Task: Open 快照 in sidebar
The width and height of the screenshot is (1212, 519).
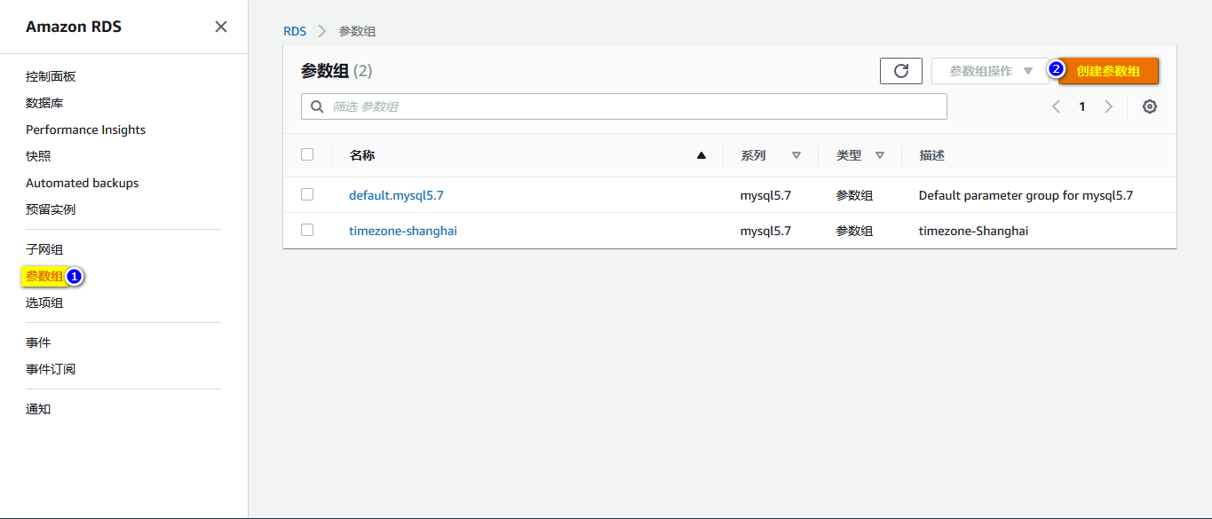Action: 38,156
